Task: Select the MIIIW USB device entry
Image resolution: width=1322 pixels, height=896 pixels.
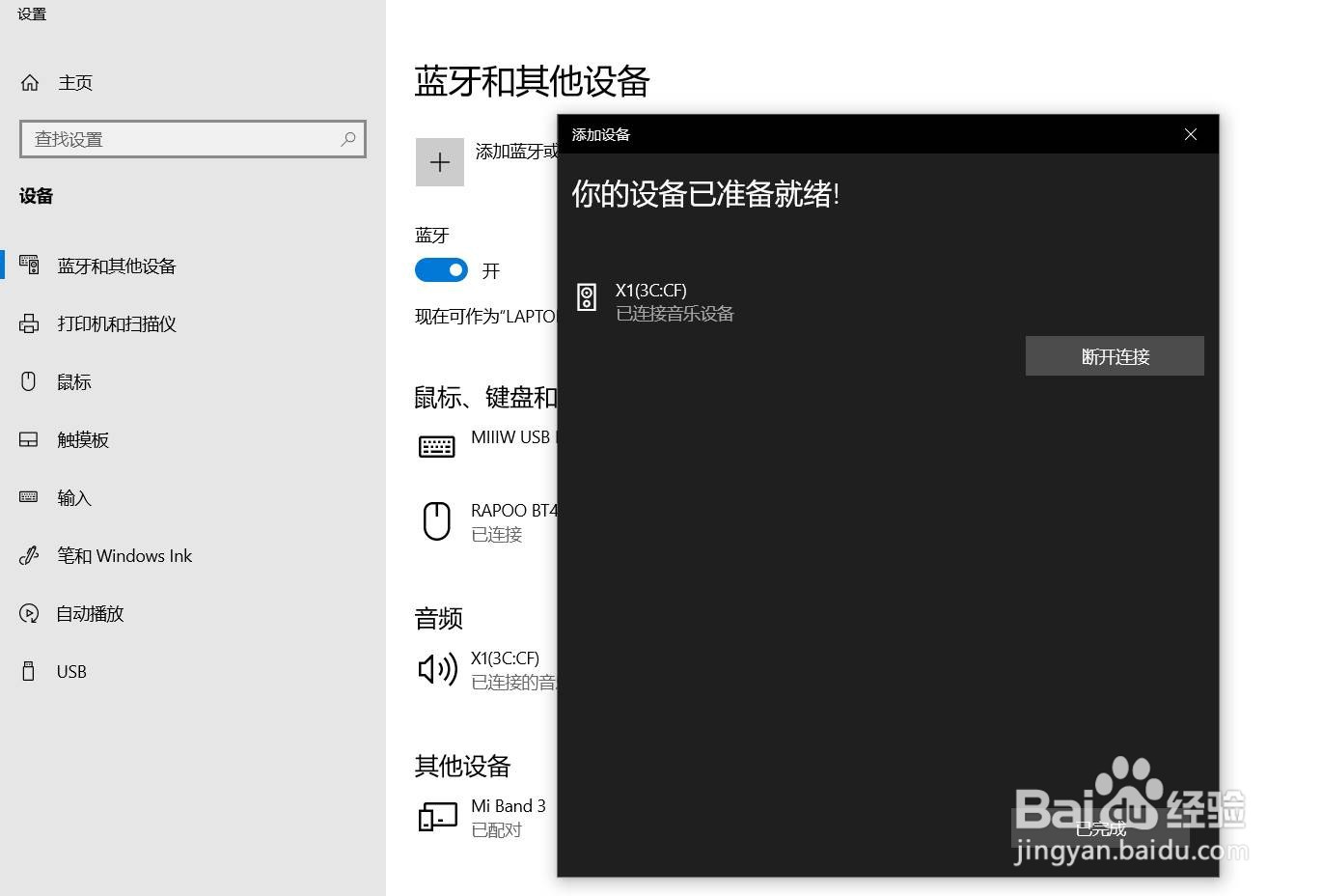Action: [513, 437]
